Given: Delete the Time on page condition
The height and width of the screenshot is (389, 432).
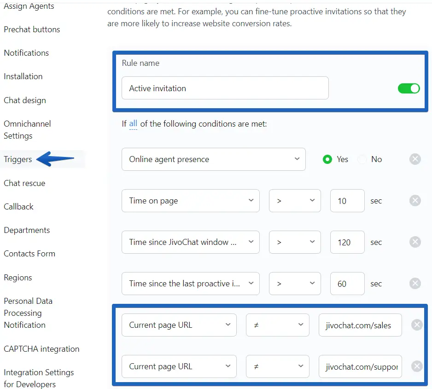Looking at the screenshot, I should (415, 201).
